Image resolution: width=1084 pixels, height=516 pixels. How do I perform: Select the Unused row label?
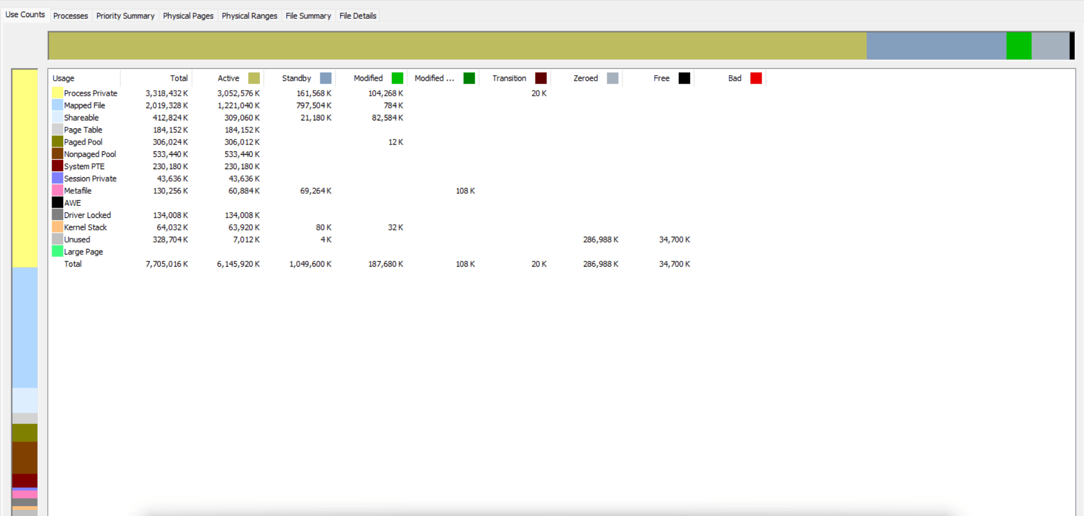77,240
